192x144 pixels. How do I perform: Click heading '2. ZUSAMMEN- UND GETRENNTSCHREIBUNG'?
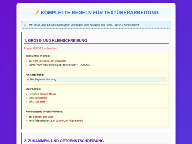tap(64, 141)
